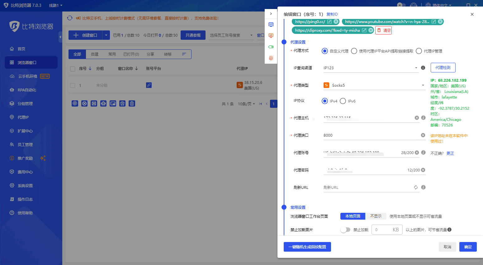483x265 pixels.
Task: Remove the cliproxy.com URL tag
Action: click(371, 30)
